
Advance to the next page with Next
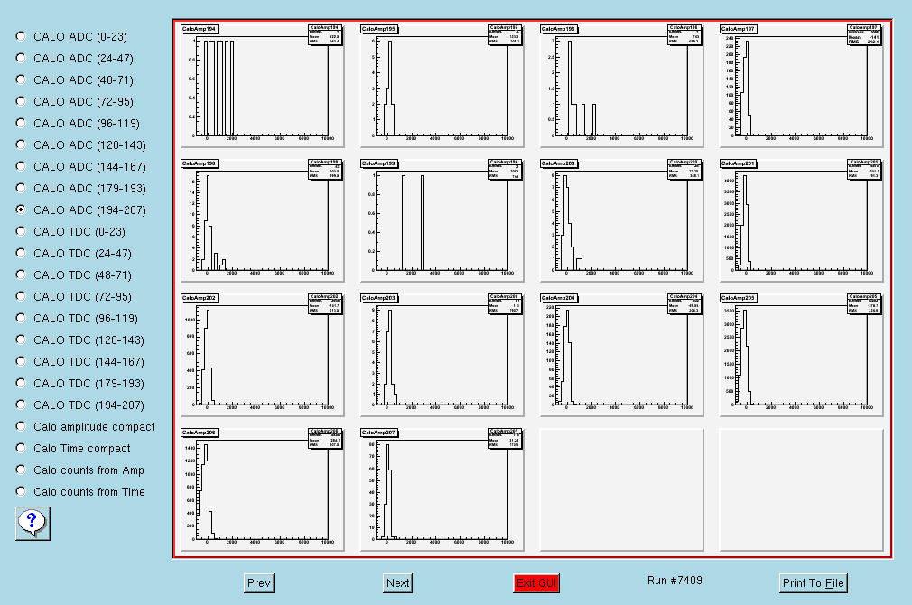398,583
